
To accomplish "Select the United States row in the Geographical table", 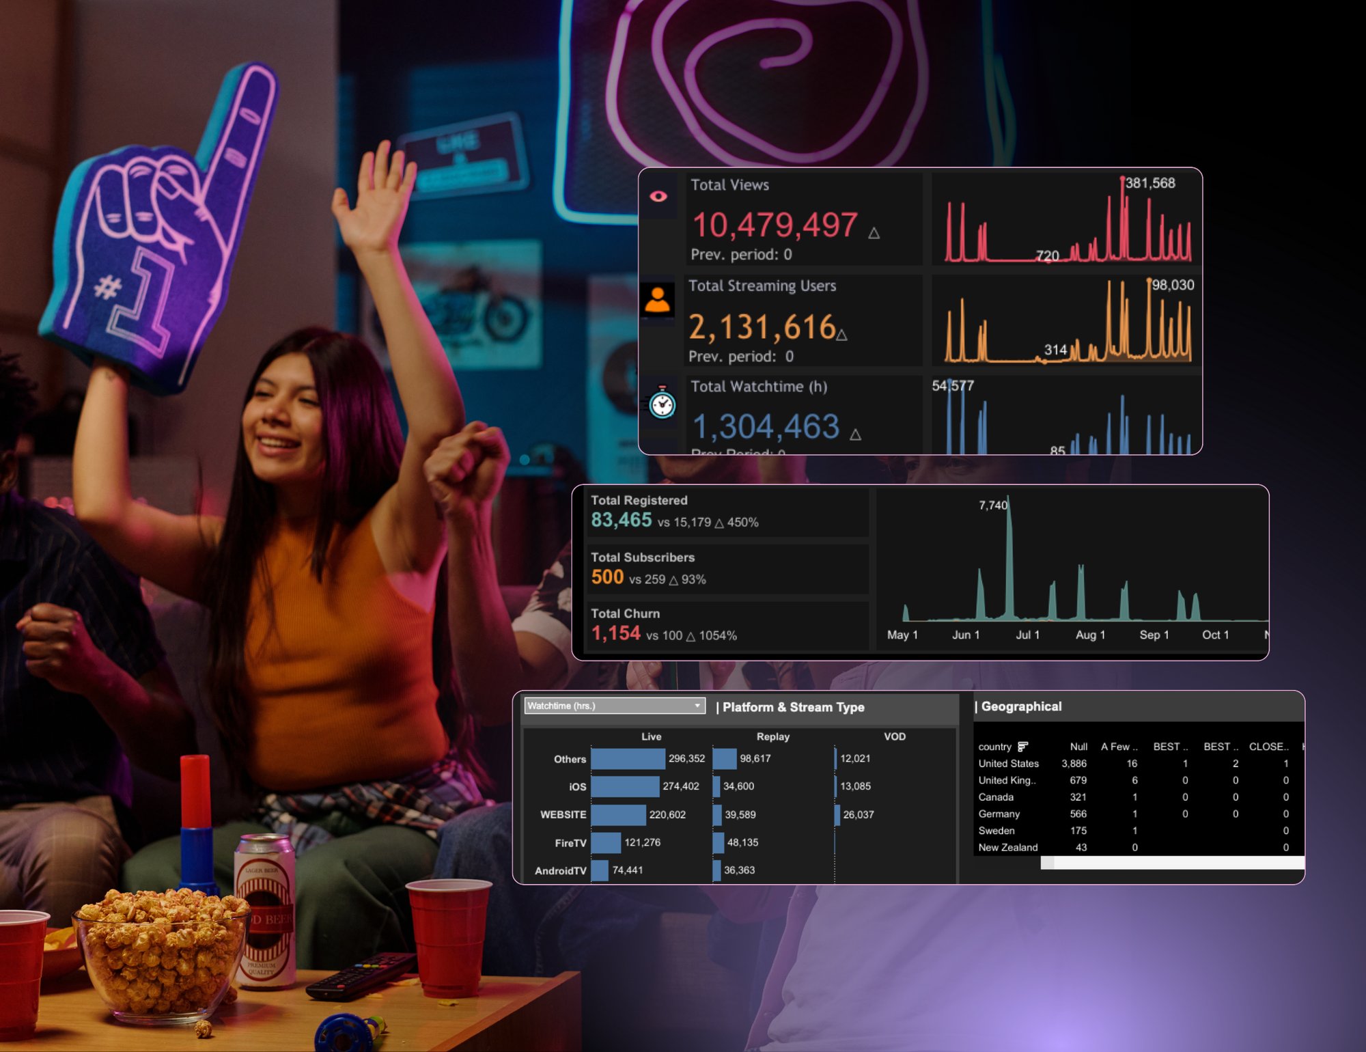I will pyautogui.click(x=1008, y=764).
